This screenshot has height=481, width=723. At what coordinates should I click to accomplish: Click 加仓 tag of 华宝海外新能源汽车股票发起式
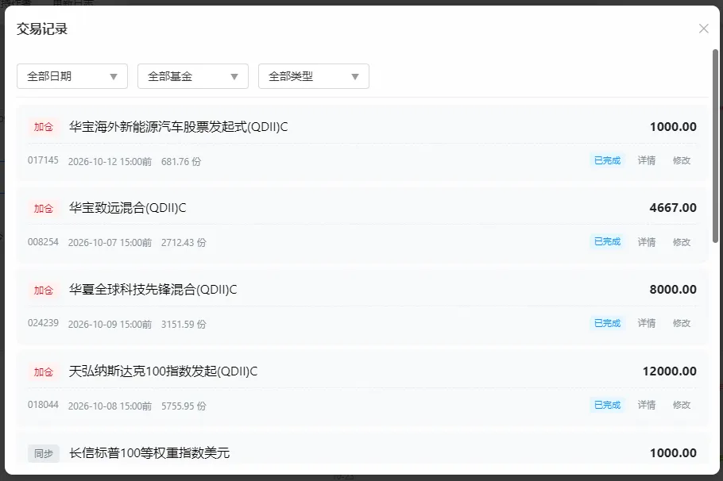pos(44,127)
